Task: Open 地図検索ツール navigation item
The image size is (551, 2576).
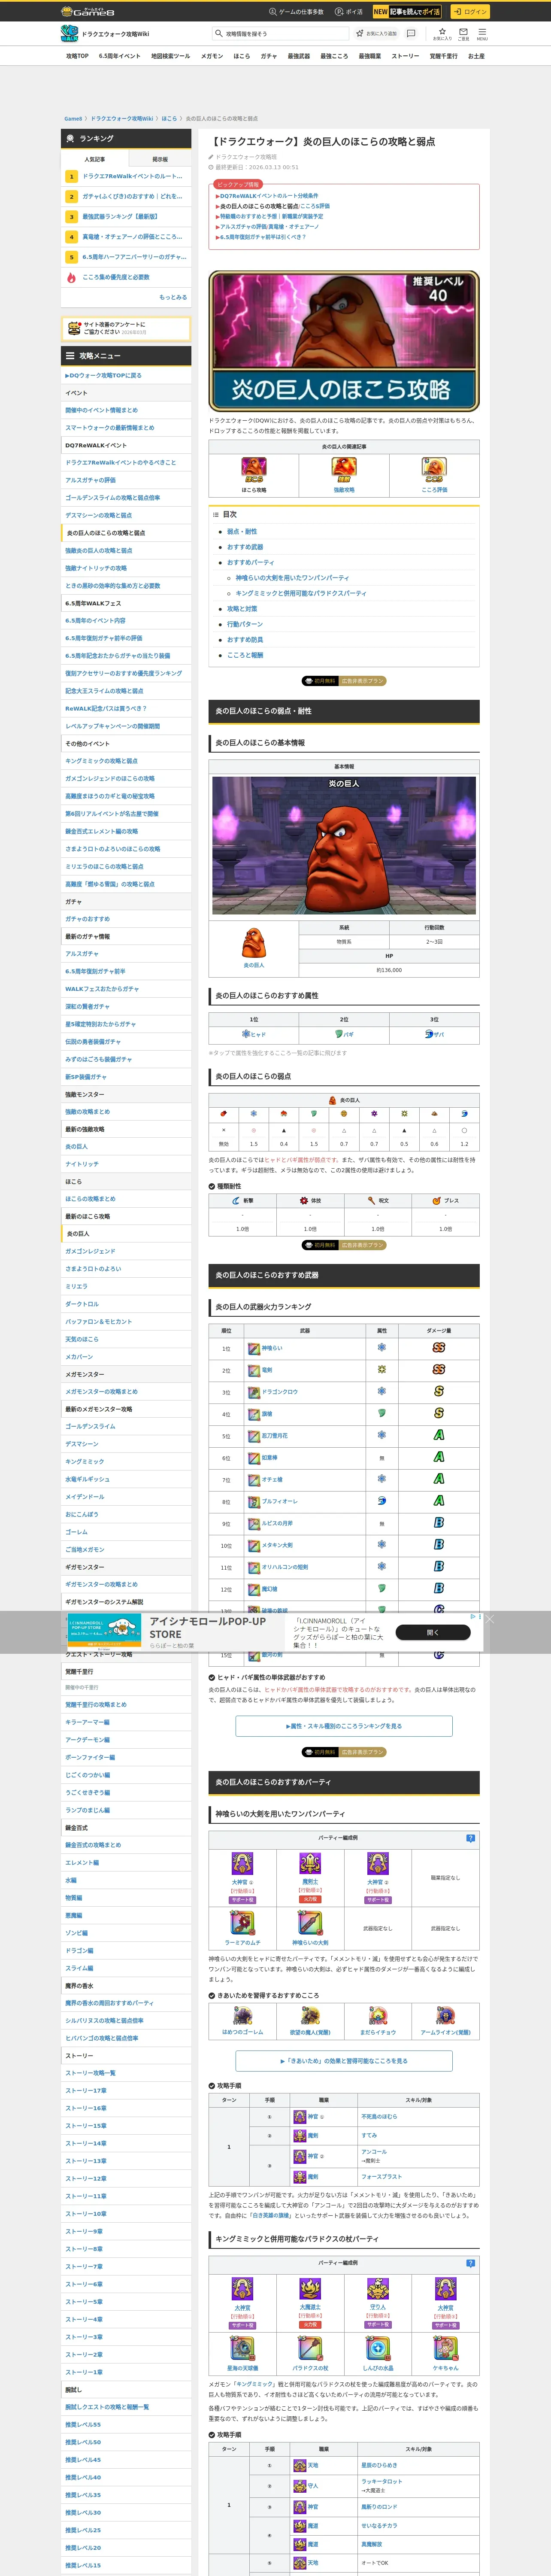Action: click(x=170, y=56)
